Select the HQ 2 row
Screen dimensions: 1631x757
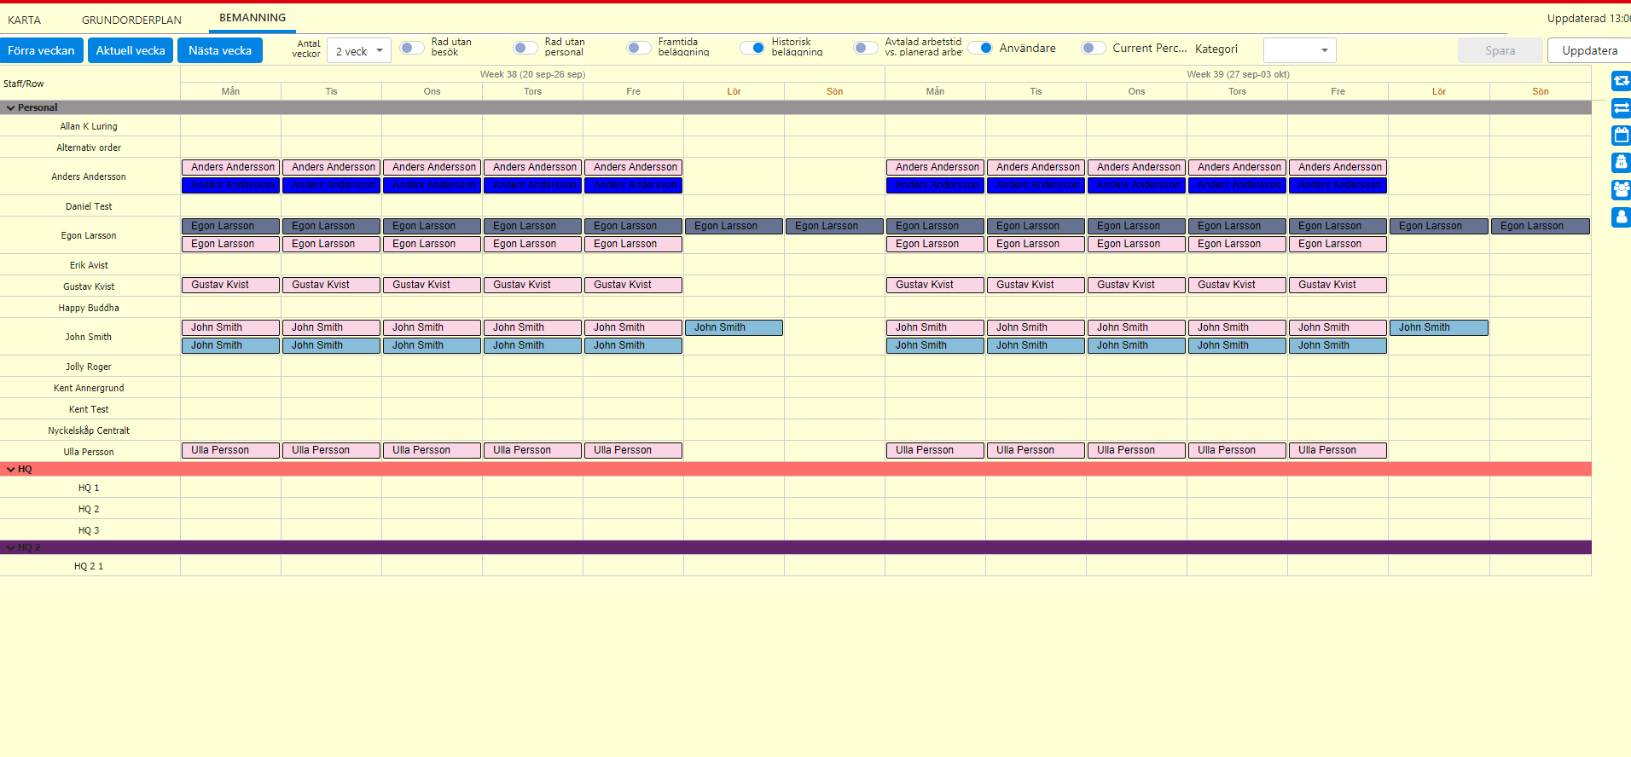coord(89,509)
